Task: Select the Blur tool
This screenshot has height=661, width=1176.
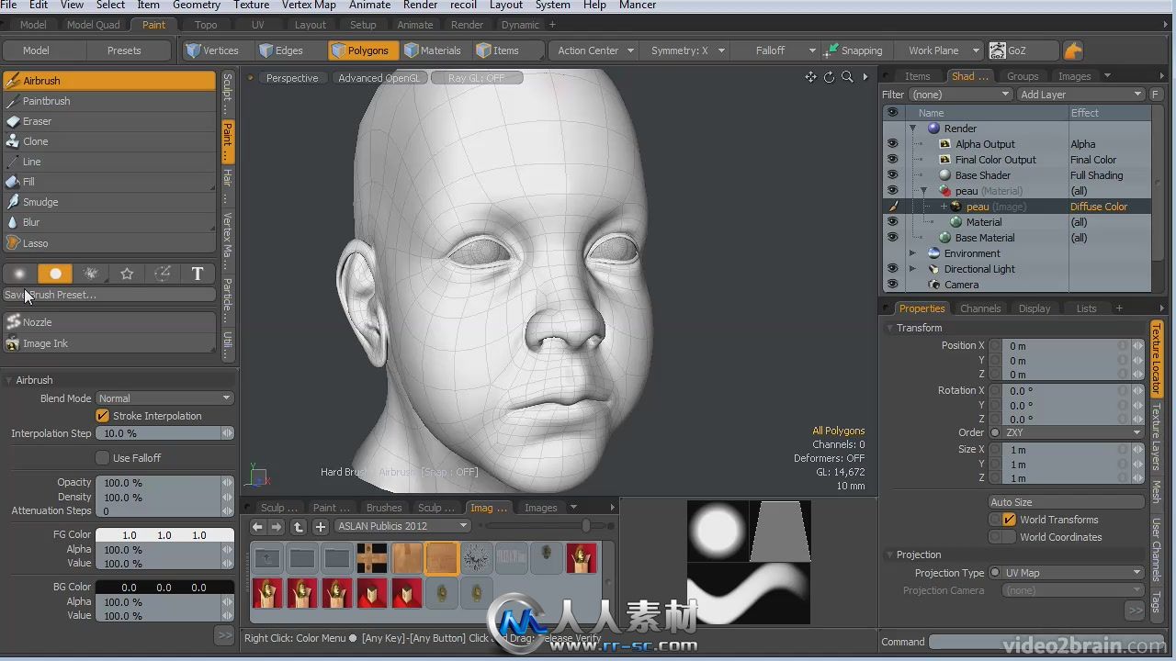Action: click(x=109, y=222)
